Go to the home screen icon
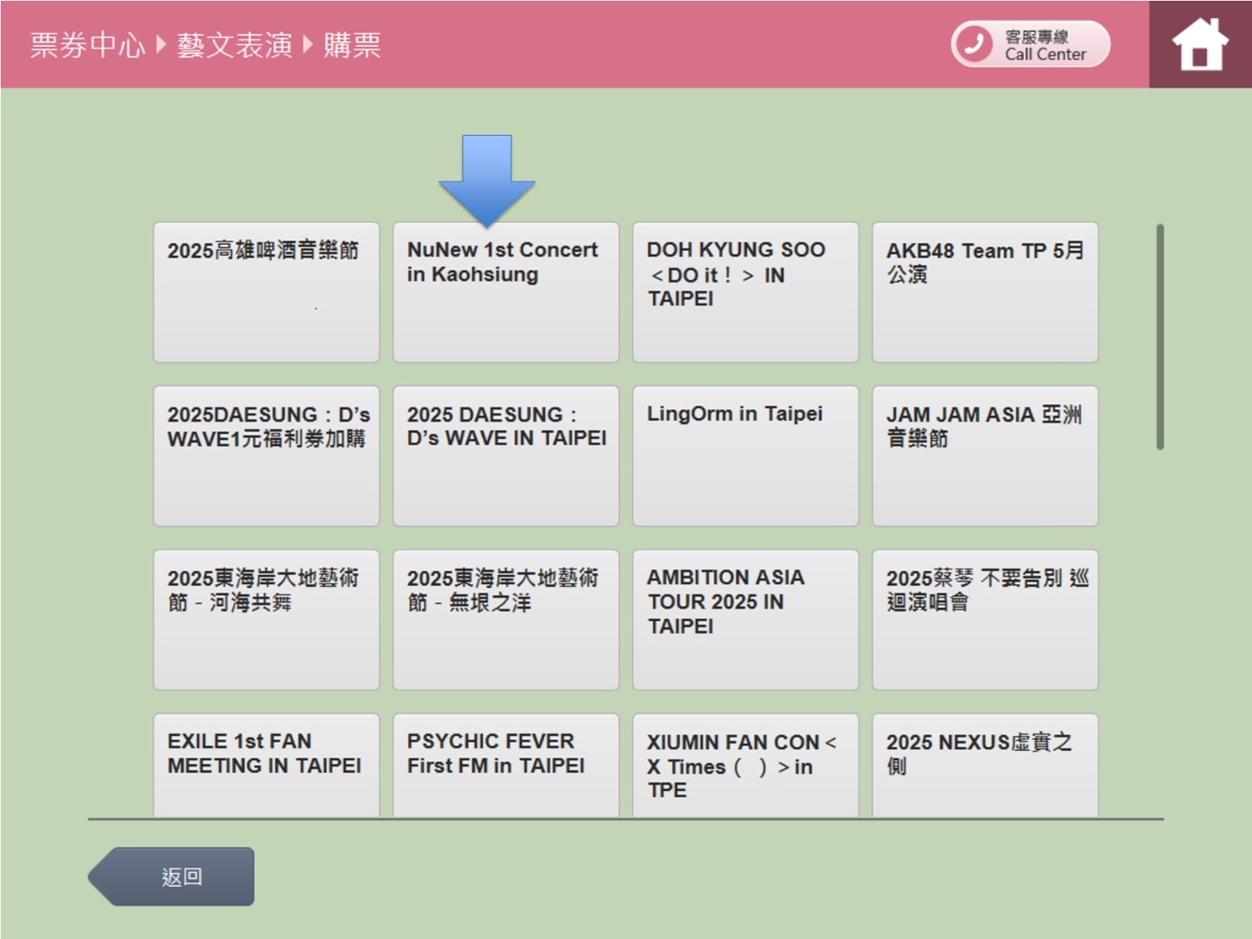 coord(1200,44)
